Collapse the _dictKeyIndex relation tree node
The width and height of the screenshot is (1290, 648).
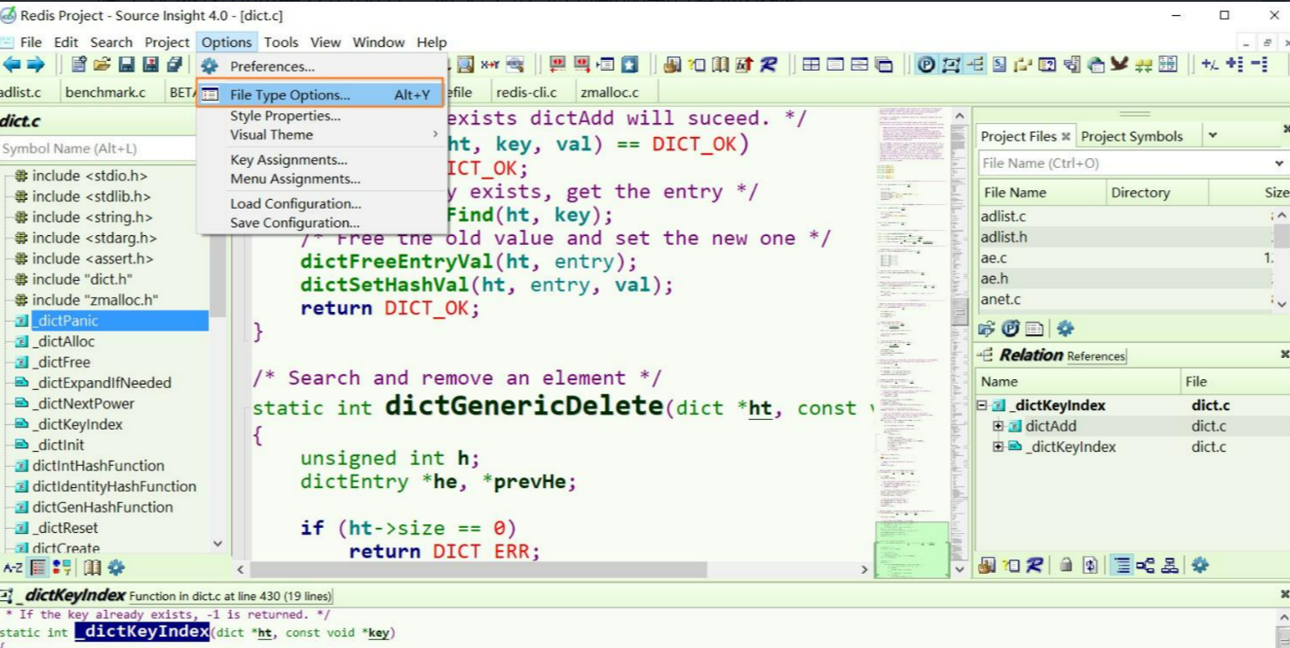pos(981,406)
